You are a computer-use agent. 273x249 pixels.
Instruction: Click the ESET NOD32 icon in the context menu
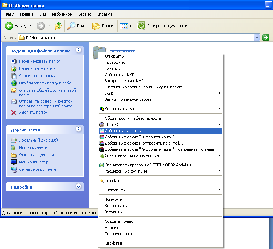(102, 165)
